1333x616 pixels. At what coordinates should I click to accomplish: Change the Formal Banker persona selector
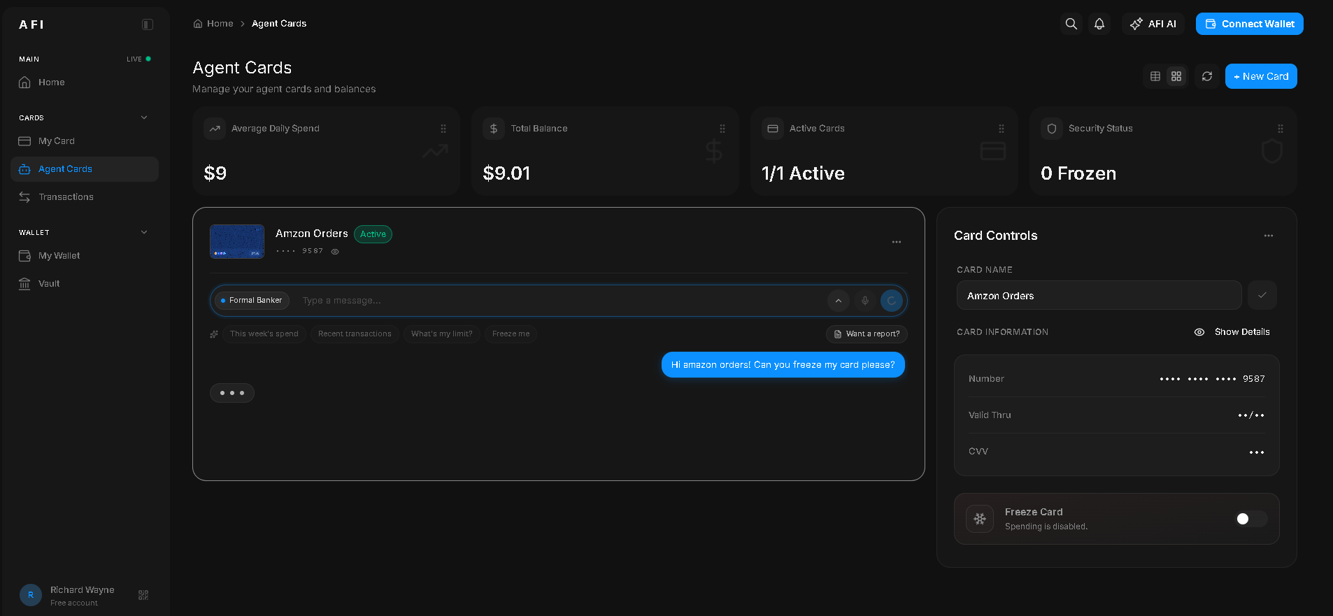tap(252, 301)
